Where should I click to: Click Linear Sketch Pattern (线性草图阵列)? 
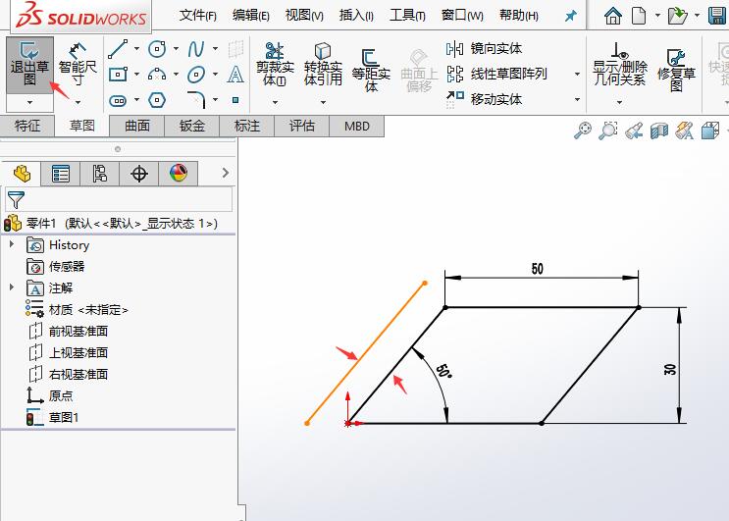point(496,74)
